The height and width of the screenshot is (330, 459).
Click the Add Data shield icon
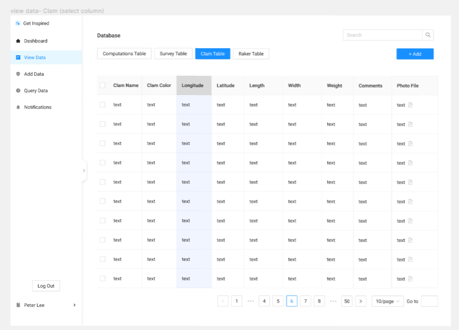coord(17,74)
